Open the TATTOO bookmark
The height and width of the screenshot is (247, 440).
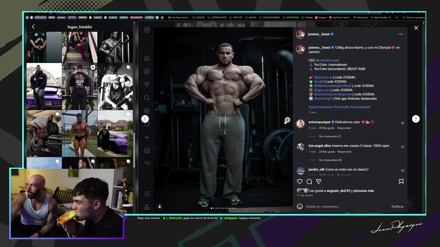tap(72, 17)
